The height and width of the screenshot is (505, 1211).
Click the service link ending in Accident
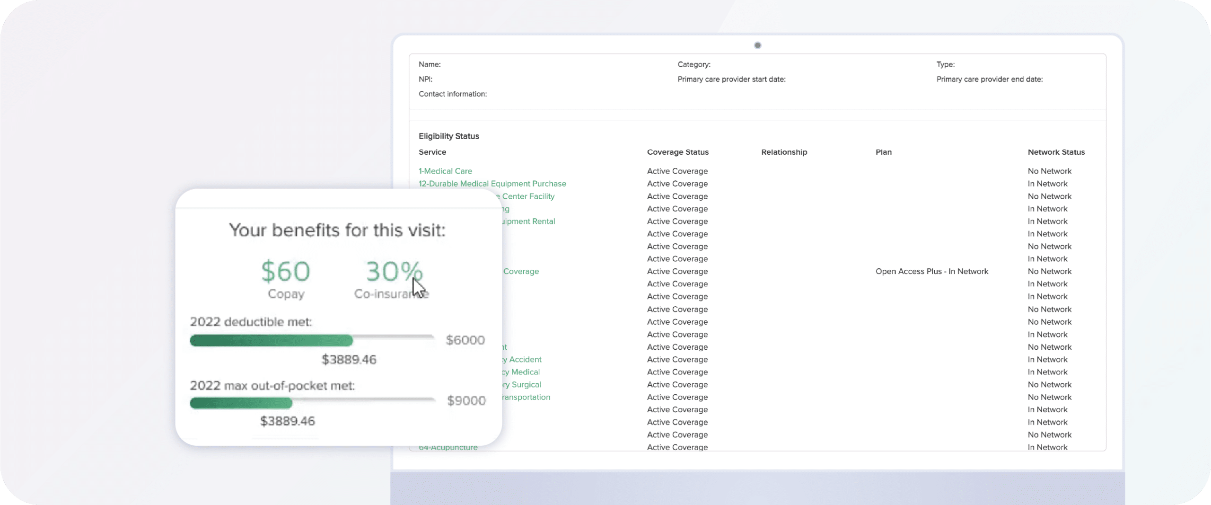click(x=523, y=360)
